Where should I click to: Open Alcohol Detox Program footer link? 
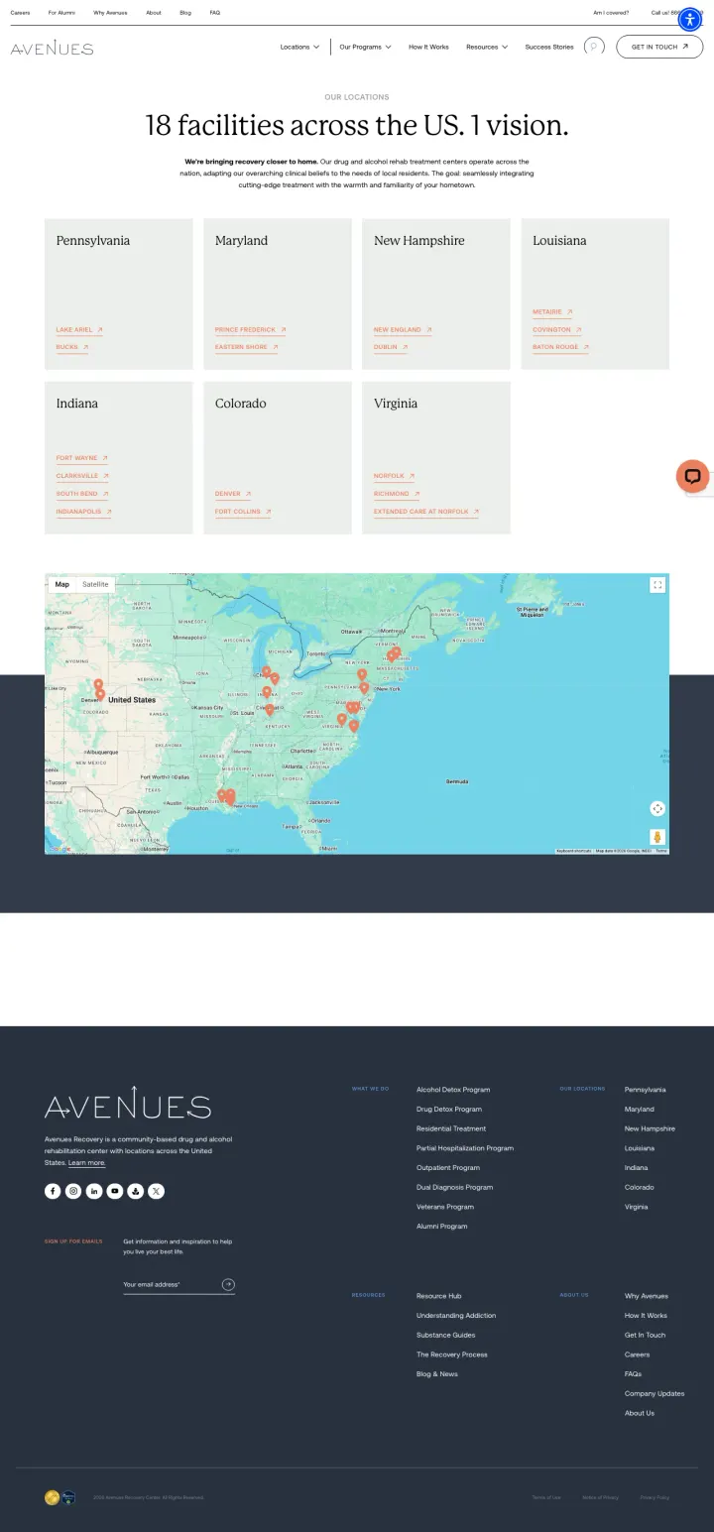tap(453, 1090)
